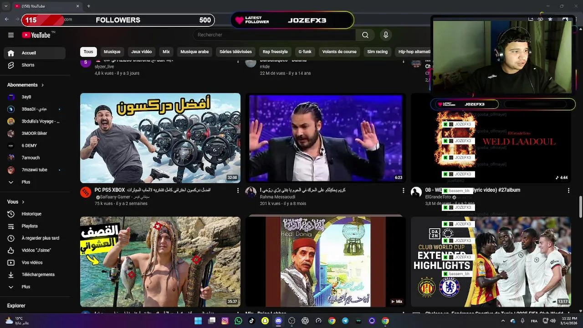583x328 pixels.
Task: Expand Plus under Téléchargements
Action: 35,287
